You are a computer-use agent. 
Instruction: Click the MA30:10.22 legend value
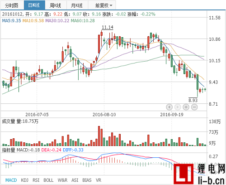(x=57, y=20)
